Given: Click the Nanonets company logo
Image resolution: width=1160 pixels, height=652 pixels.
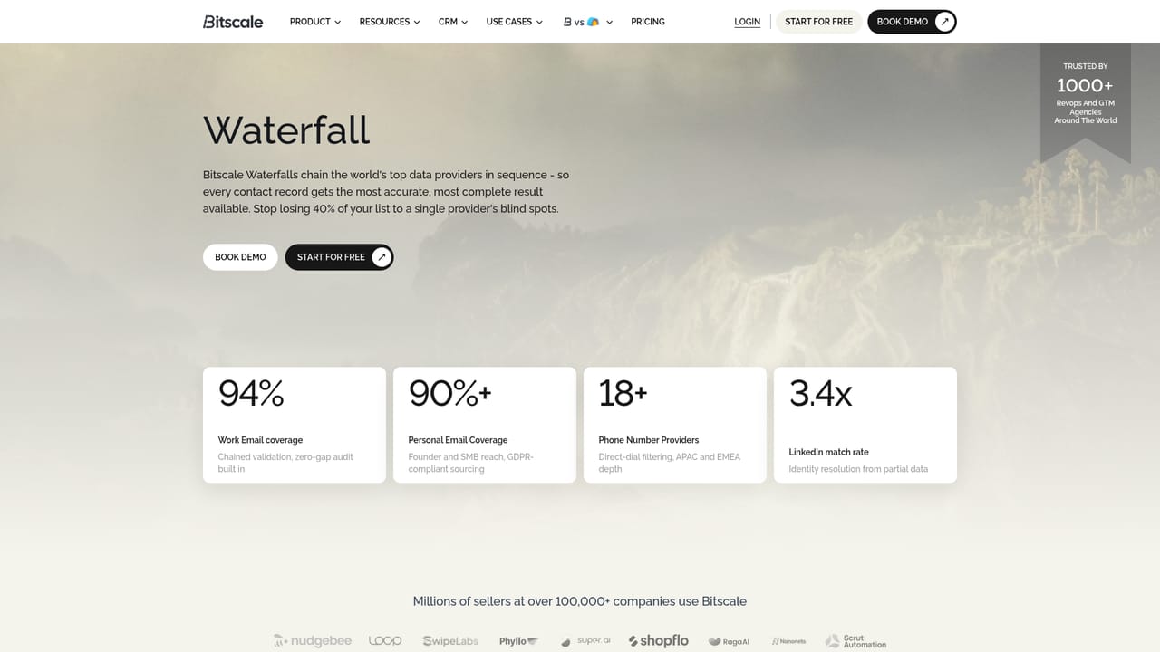Looking at the screenshot, I should coord(788,641).
